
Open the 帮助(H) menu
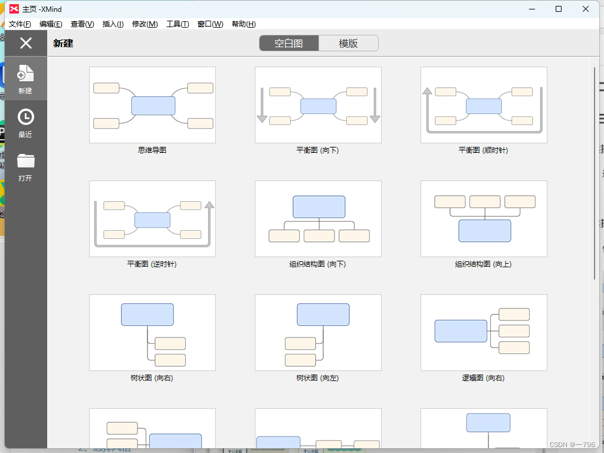[244, 24]
